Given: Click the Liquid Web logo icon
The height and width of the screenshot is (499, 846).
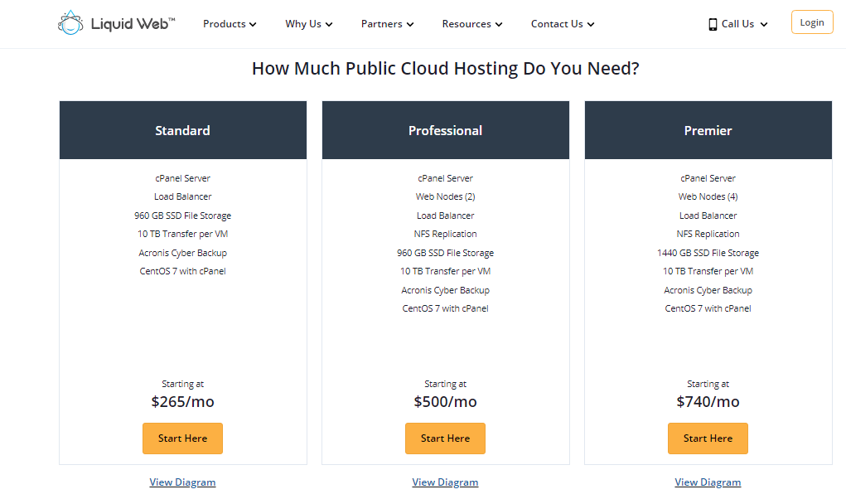Looking at the screenshot, I should (x=70, y=22).
